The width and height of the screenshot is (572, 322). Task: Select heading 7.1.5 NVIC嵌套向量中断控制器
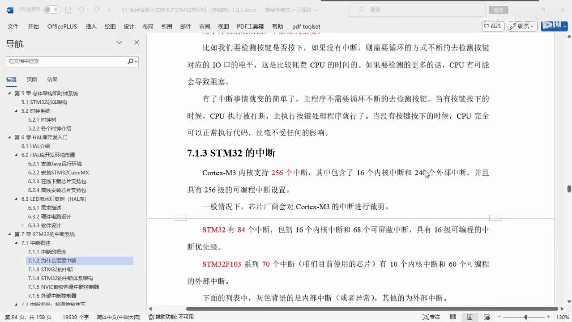coord(64,287)
